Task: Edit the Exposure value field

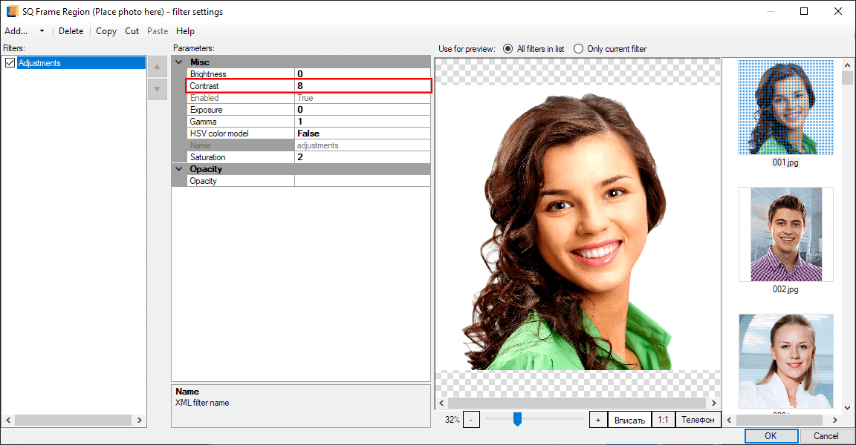Action: tap(363, 110)
